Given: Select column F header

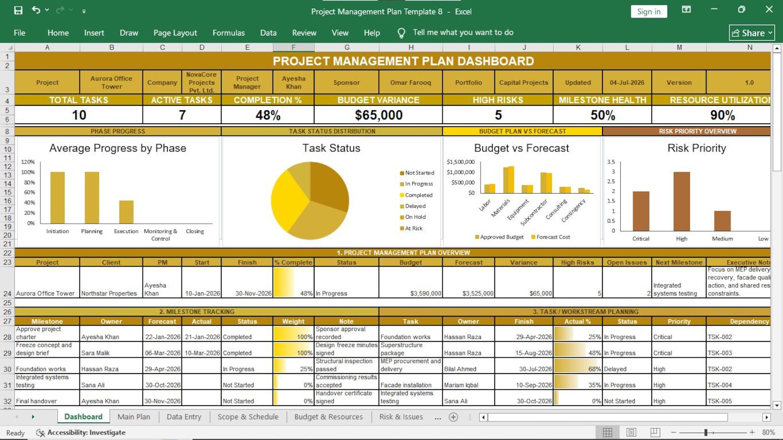Looking at the screenshot, I should [293, 47].
